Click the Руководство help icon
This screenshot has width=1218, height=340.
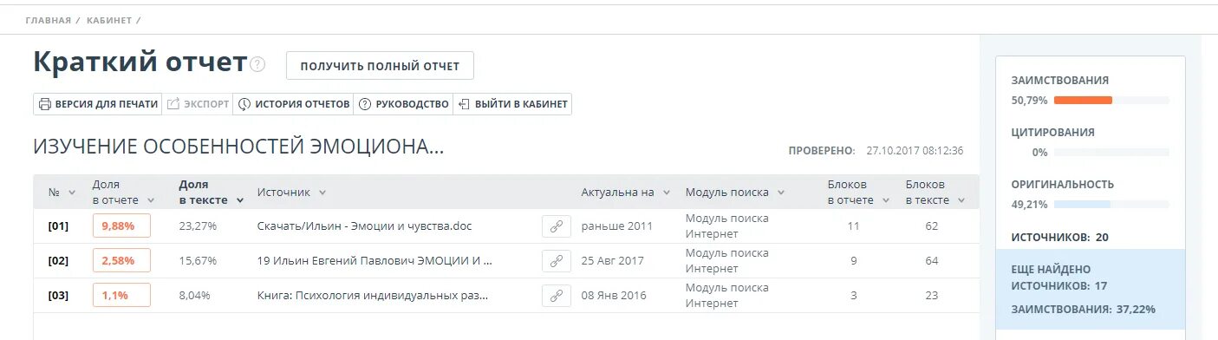tap(365, 104)
